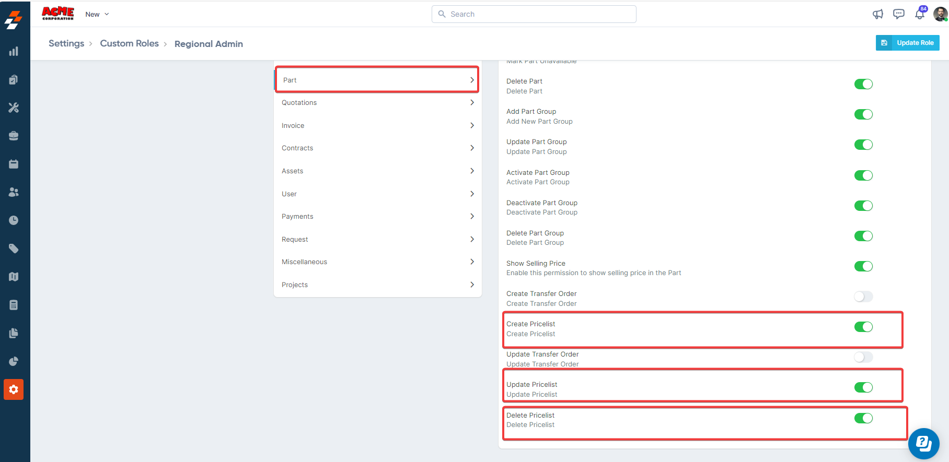Expand the Miscellaneous permissions category
The image size is (949, 462).
coord(377,262)
